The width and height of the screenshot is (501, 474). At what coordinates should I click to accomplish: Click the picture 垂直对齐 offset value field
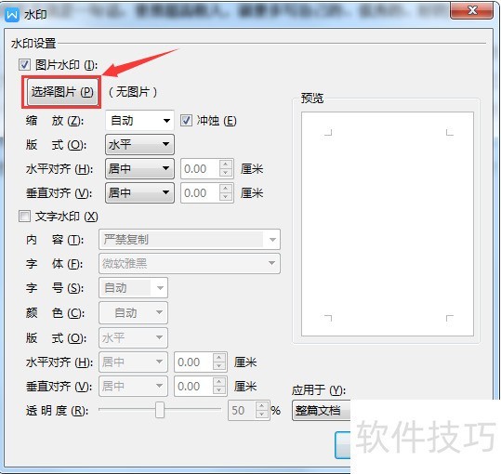(x=200, y=193)
